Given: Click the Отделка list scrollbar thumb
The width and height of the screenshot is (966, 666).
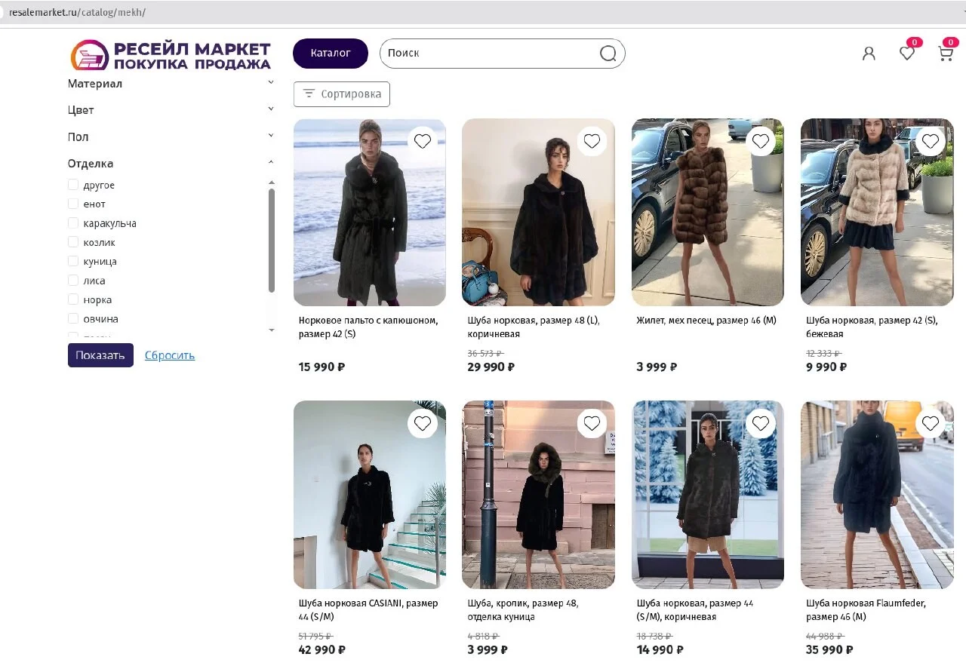Looking at the screenshot, I should coord(272,240).
